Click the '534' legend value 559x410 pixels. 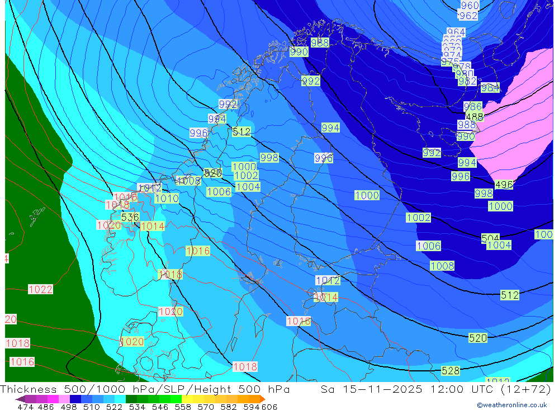(137, 407)
